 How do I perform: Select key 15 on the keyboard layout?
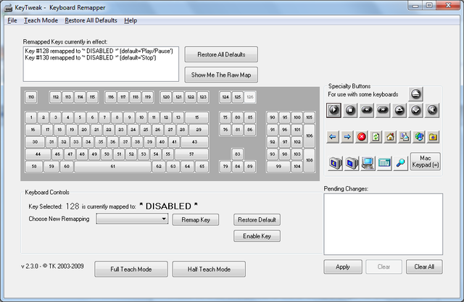[x=196, y=117]
